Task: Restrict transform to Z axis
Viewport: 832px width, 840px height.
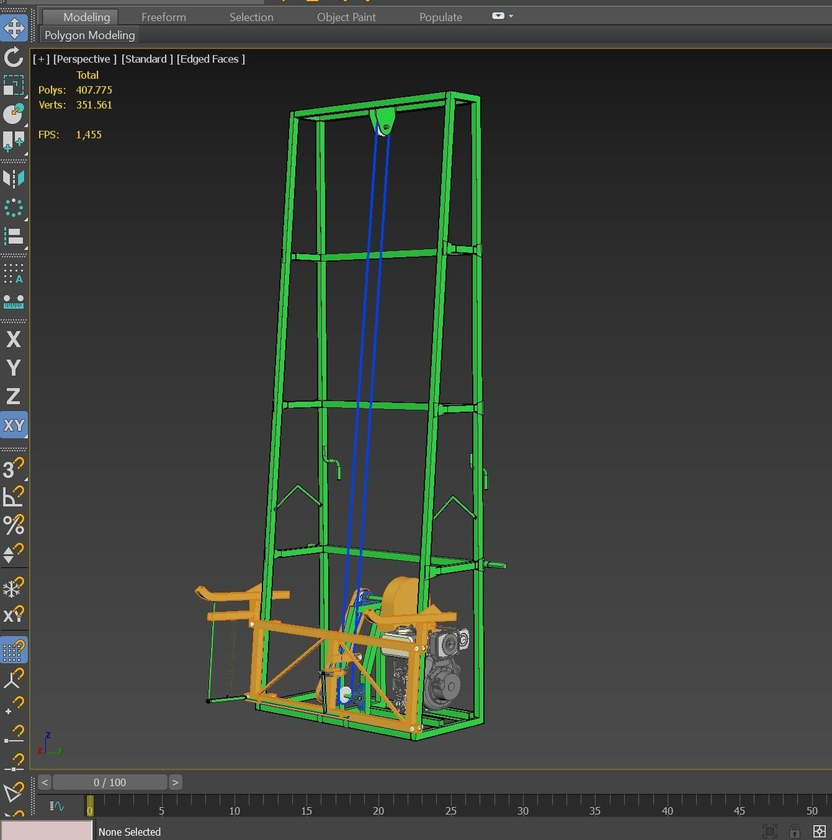Action: (x=14, y=396)
